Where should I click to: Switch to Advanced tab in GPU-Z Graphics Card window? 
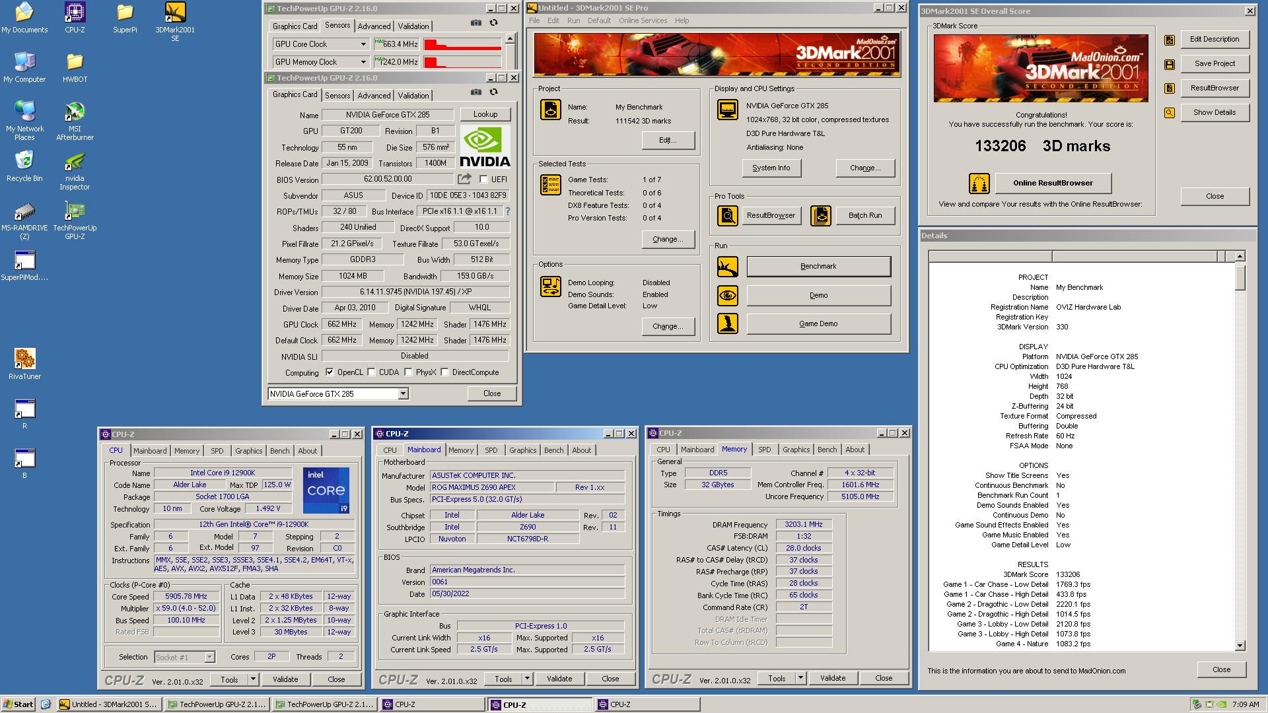(374, 96)
